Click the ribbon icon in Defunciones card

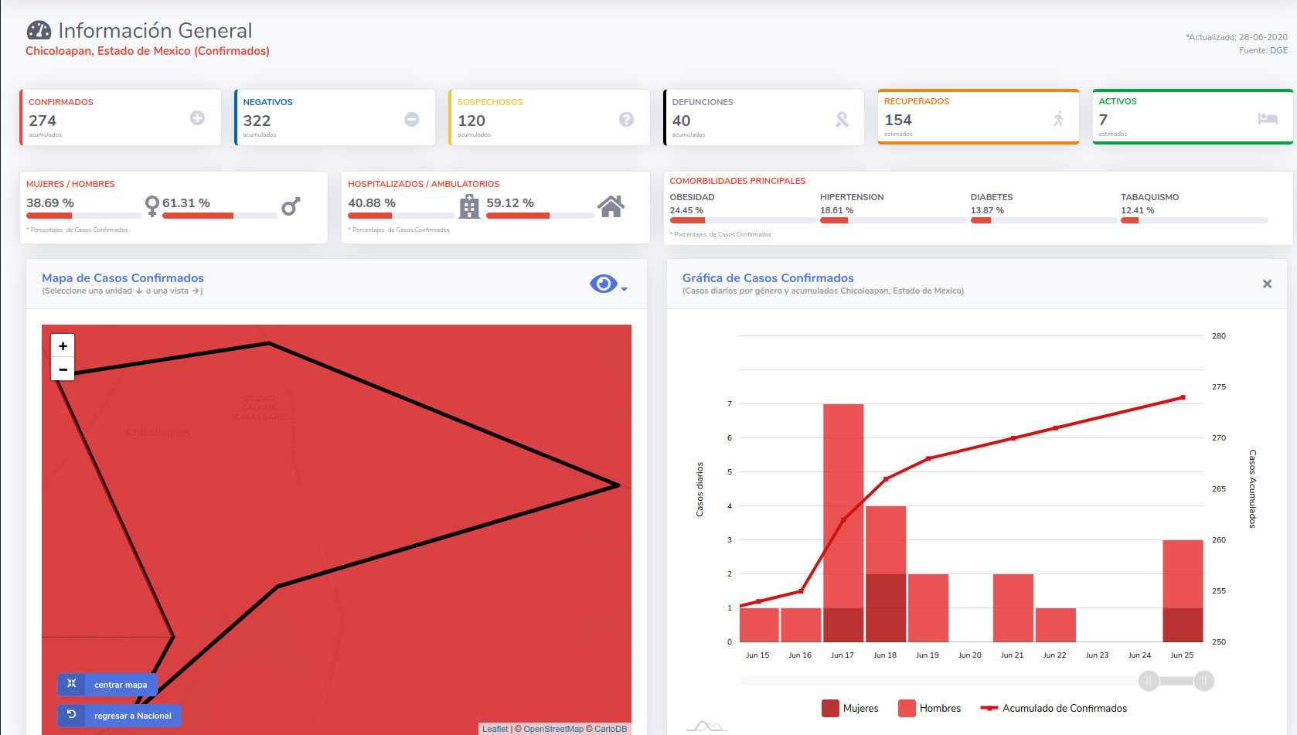[842, 119]
